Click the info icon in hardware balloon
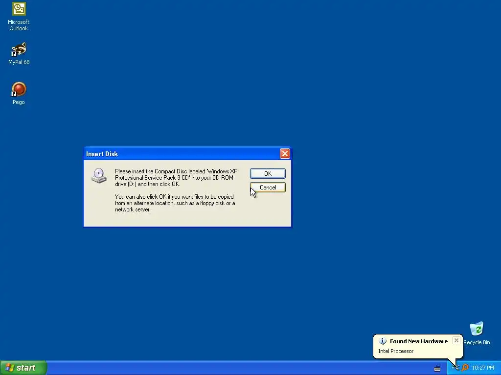 click(x=383, y=341)
